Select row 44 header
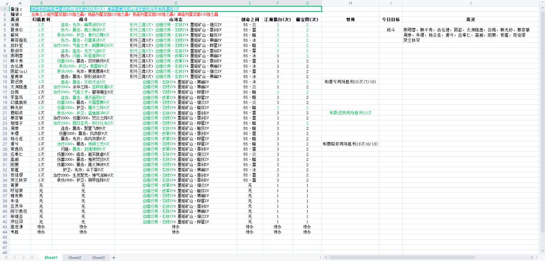This screenshot has height=261, width=545. 5,232
